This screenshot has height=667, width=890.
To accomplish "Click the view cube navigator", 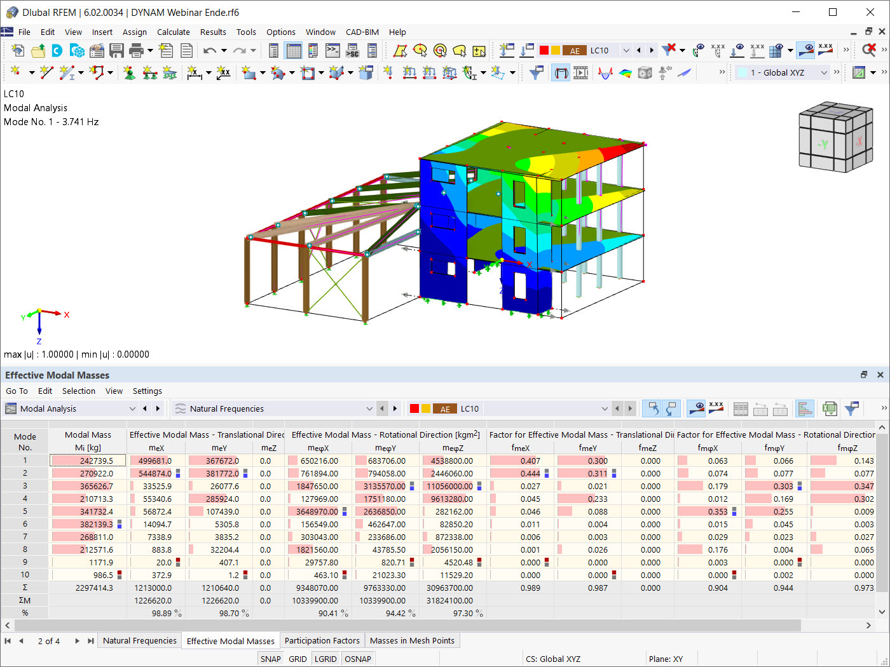I will [835, 137].
